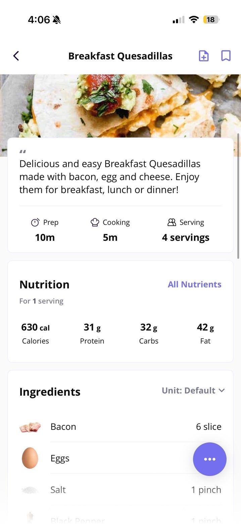Tap the Eggs ingredient image

[30, 458]
